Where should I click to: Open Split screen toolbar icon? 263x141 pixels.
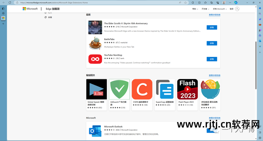[199, 3]
